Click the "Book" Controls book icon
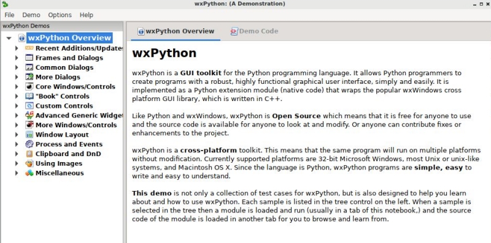Viewport: 491px width, 243px height. (29, 96)
